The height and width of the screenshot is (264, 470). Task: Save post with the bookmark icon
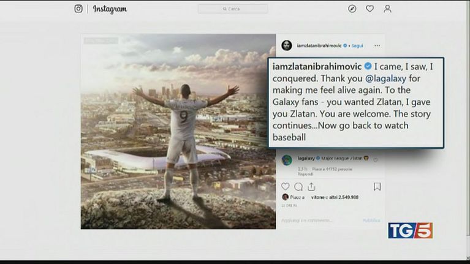[377, 186]
